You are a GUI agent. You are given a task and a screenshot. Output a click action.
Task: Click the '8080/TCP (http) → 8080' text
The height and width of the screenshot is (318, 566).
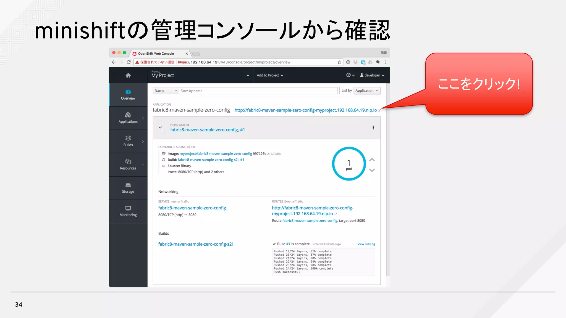(x=177, y=215)
